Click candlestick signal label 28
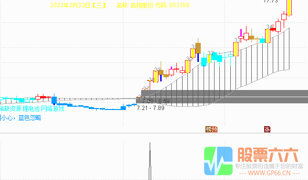Screen dimensions: 308x180 point(152,80)
